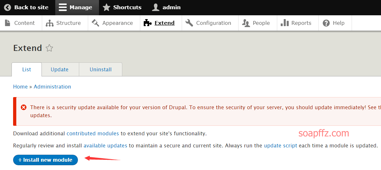
Task: Add Extend page to shortcuts with star
Action: coord(49,48)
